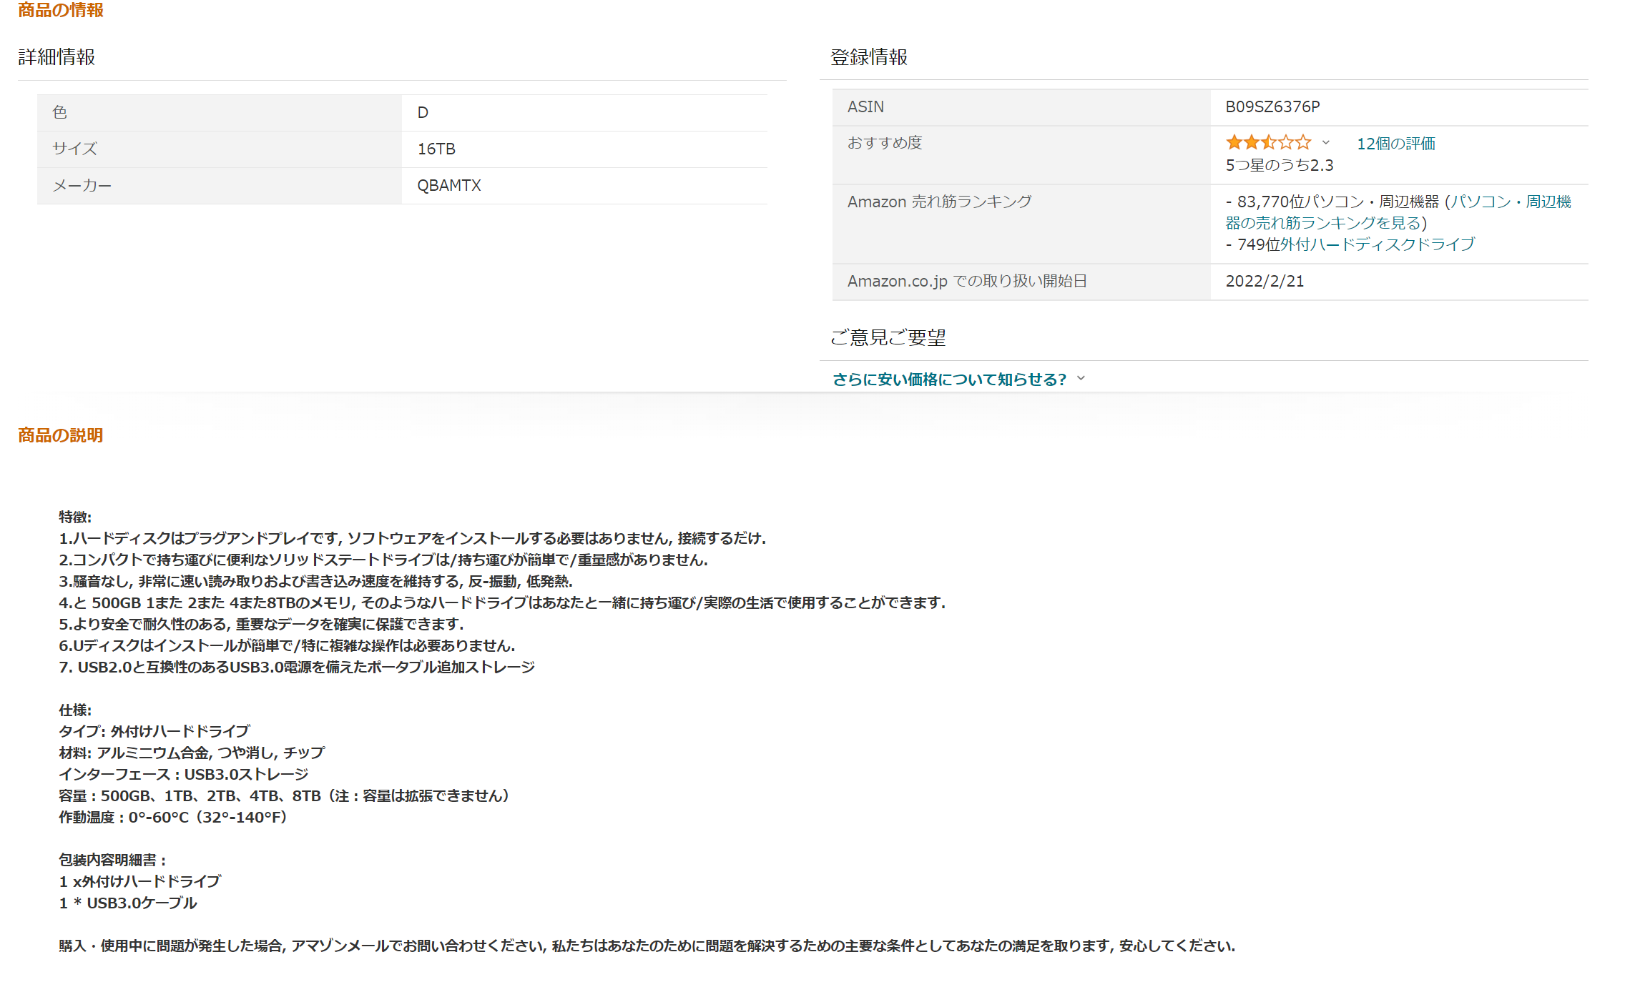1635x987 pixels.
Task: Click the 登録情報 heading
Action: (x=868, y=57)
